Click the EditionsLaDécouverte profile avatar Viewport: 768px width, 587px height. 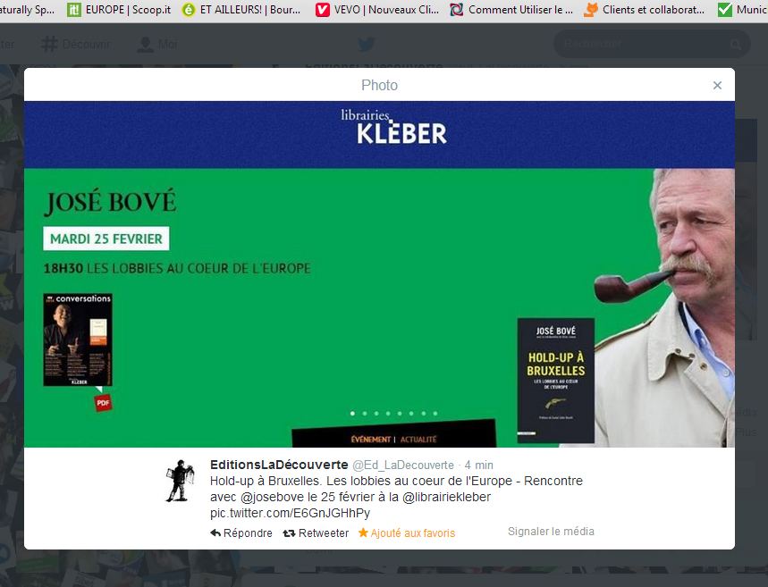pyautogui.click(x=180, y=481)
